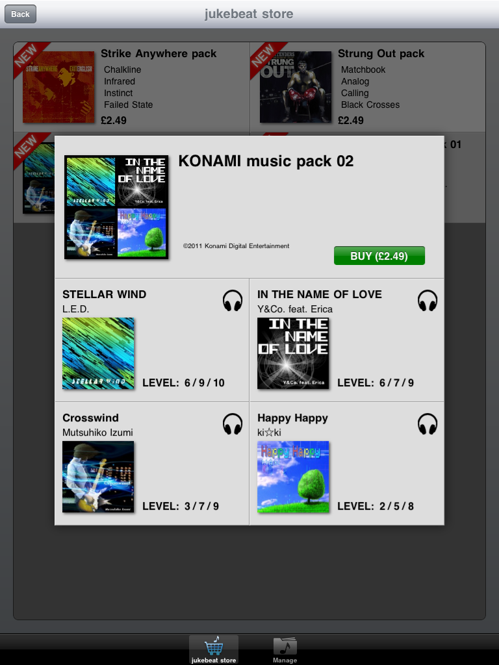Tap the Crosswind guitar album cover

click(x=98, y=477)
